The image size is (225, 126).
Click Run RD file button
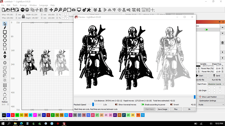click(217, 80)
